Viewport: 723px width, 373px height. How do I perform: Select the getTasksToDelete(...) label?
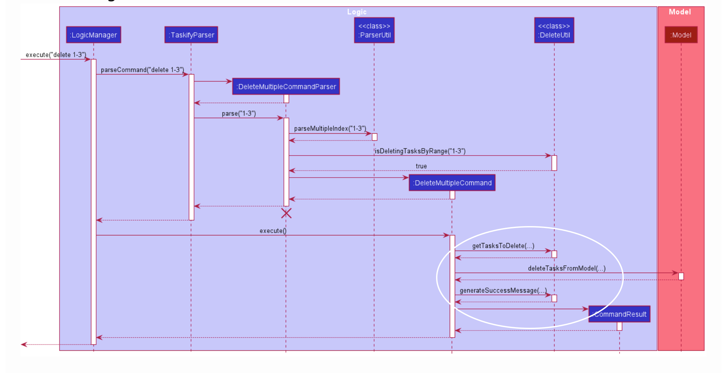tap(503, 246)
